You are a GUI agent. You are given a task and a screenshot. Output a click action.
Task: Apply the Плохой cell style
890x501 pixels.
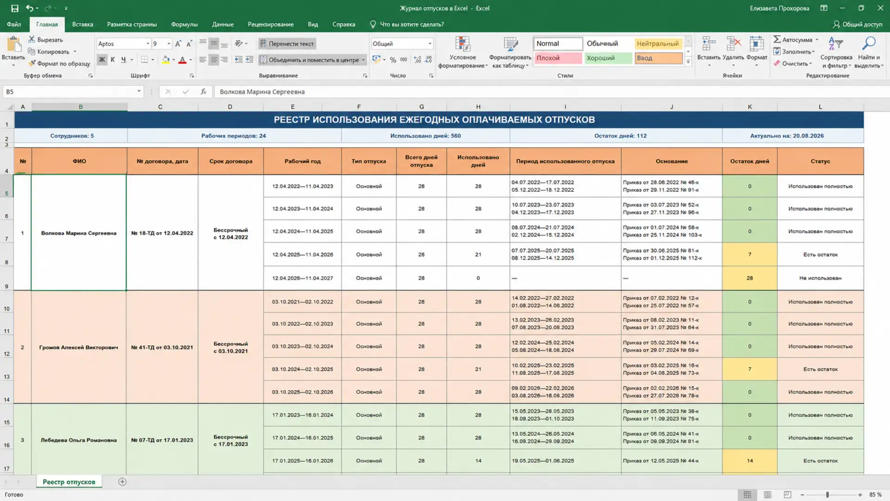[558, 58]
